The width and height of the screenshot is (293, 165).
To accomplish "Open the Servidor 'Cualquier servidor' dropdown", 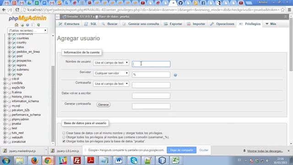I will coord(111,73).
